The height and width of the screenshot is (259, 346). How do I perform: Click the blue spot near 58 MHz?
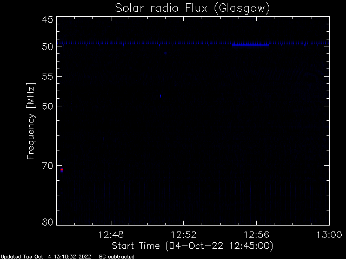[x=161, y=96]
